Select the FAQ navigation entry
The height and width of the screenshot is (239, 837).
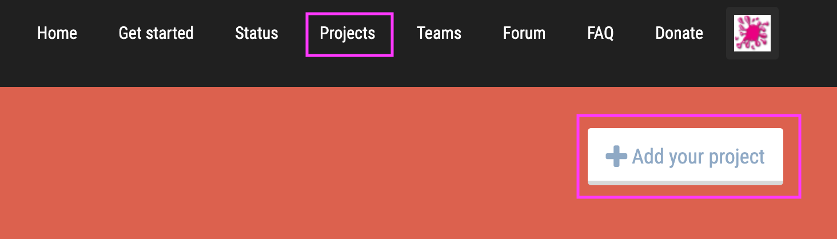(600, 33)
